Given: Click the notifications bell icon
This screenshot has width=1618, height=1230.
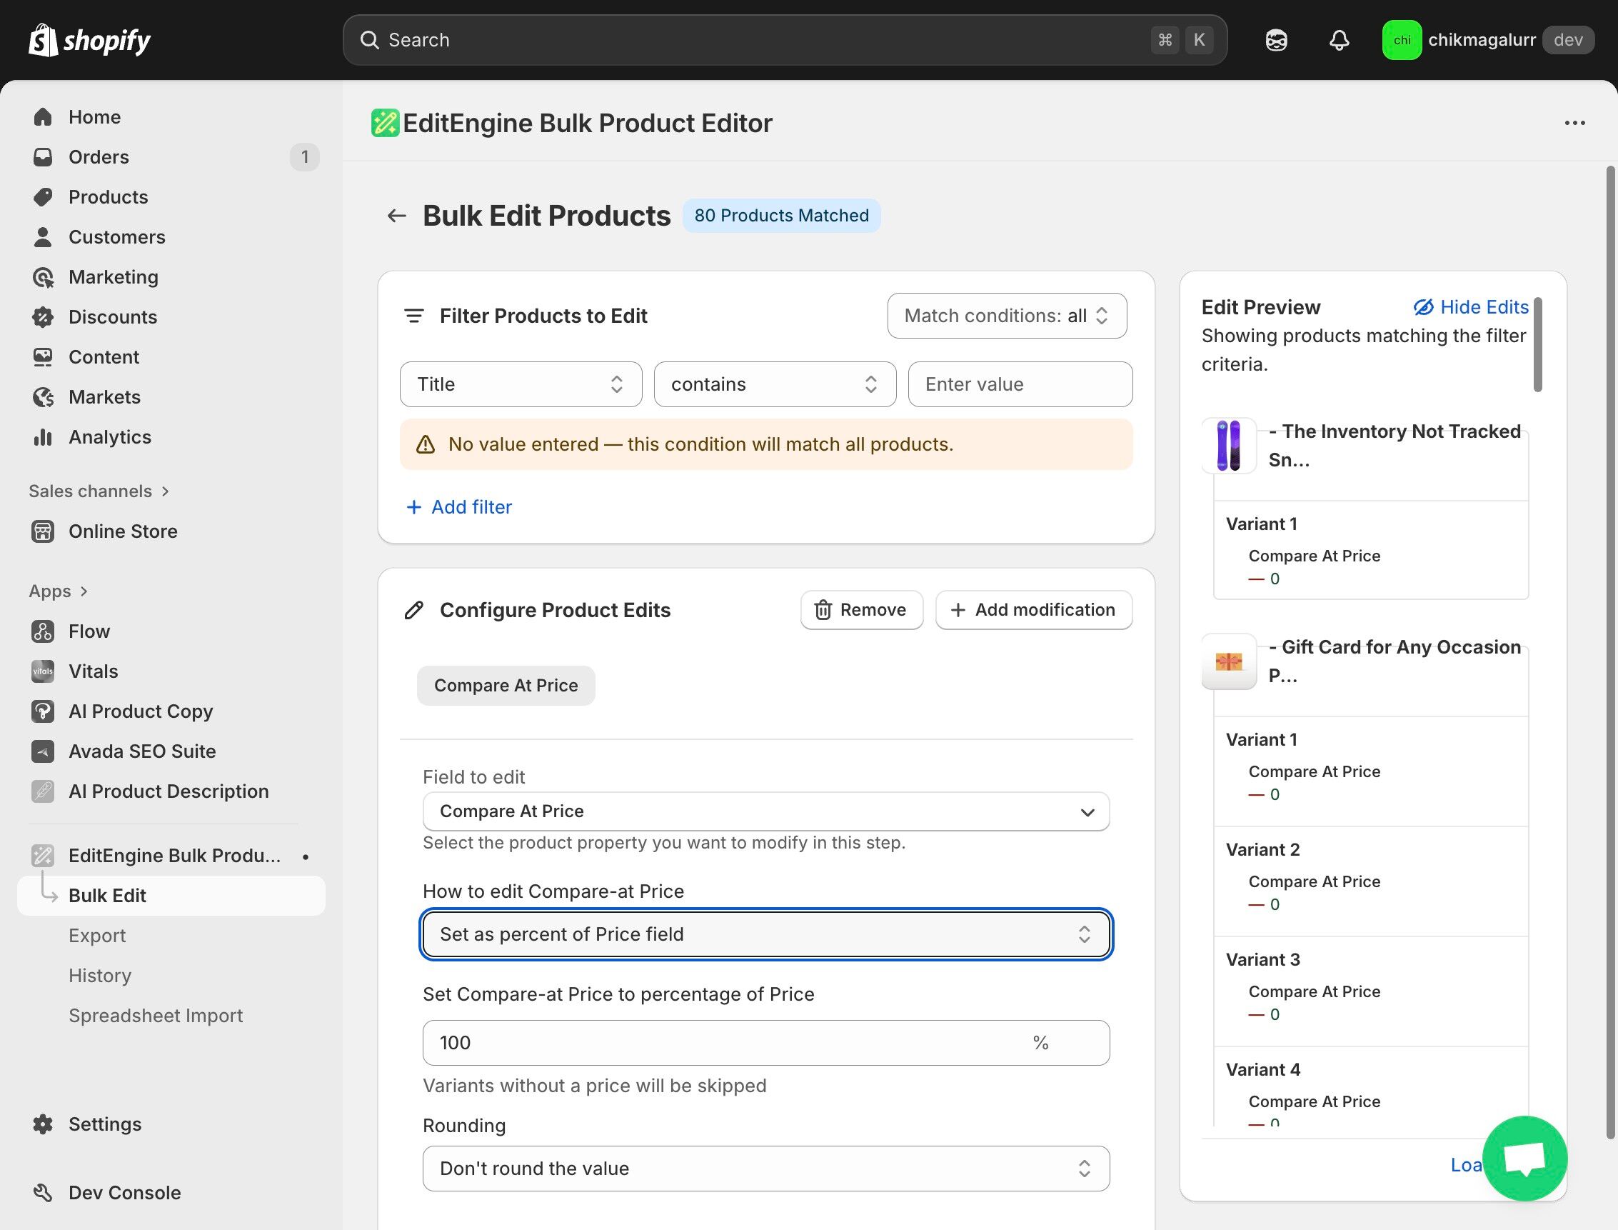Looking at the screenshot, I should pos(1338,40).
